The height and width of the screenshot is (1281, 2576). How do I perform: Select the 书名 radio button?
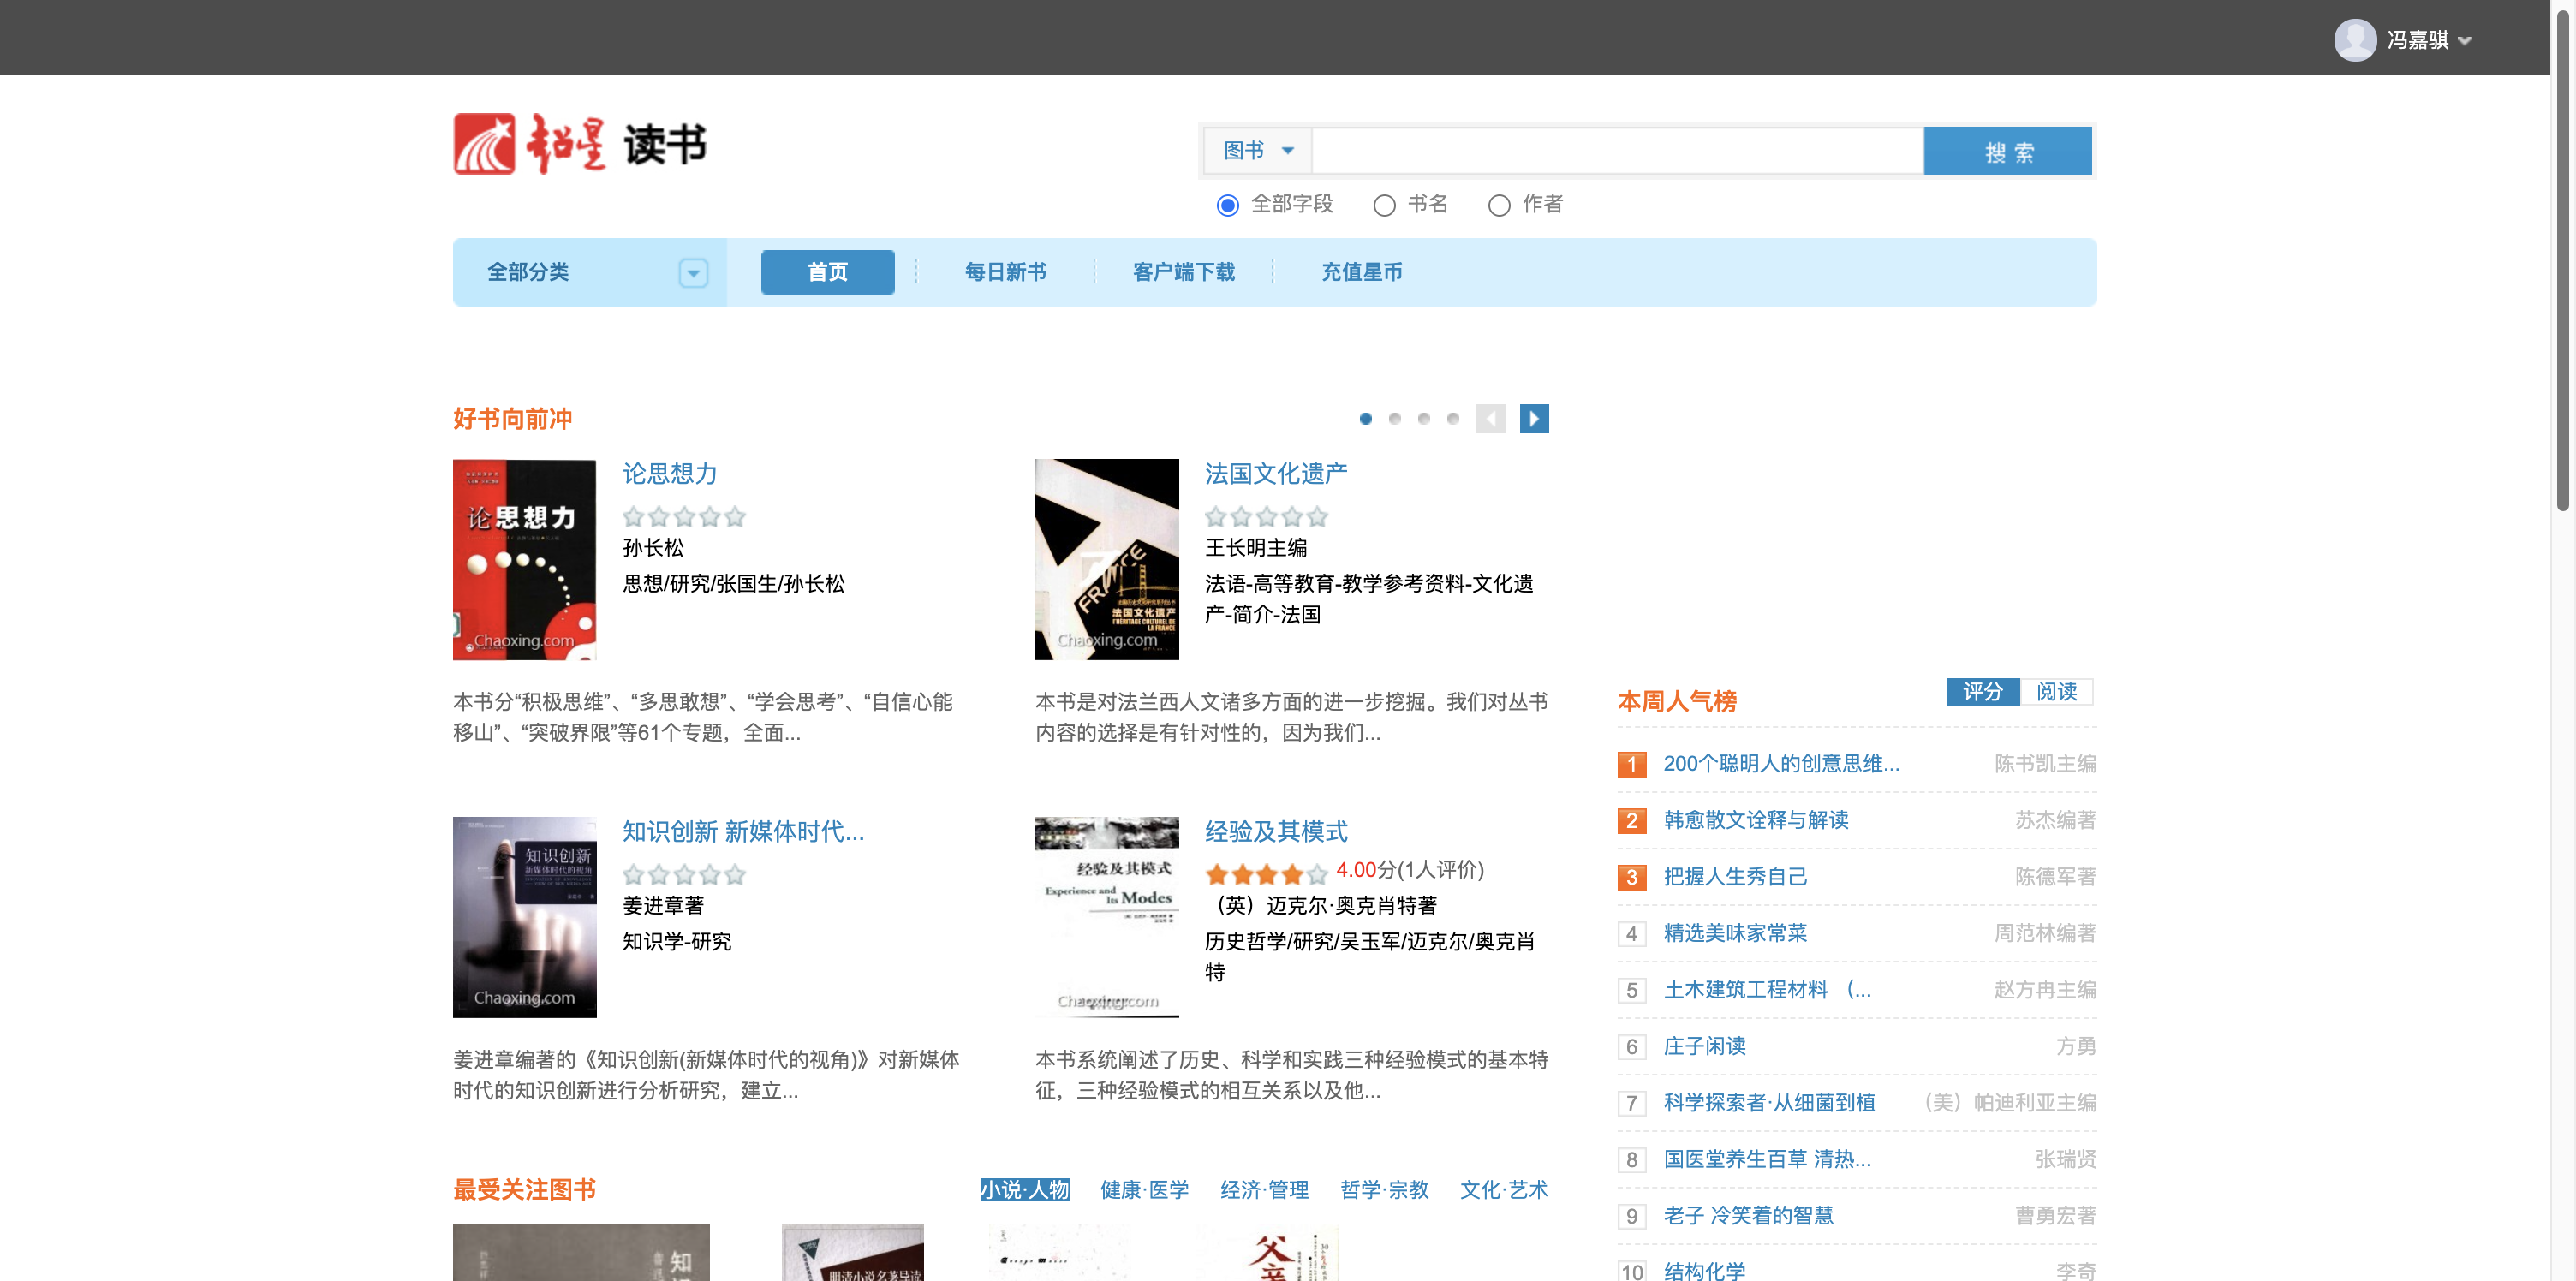click(x=1384, y=205)
